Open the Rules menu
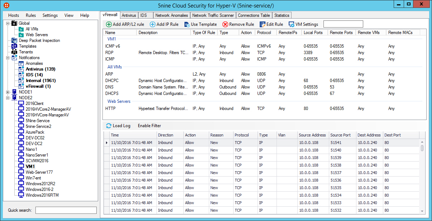The image size is (432, 221). tap(31, 15)
